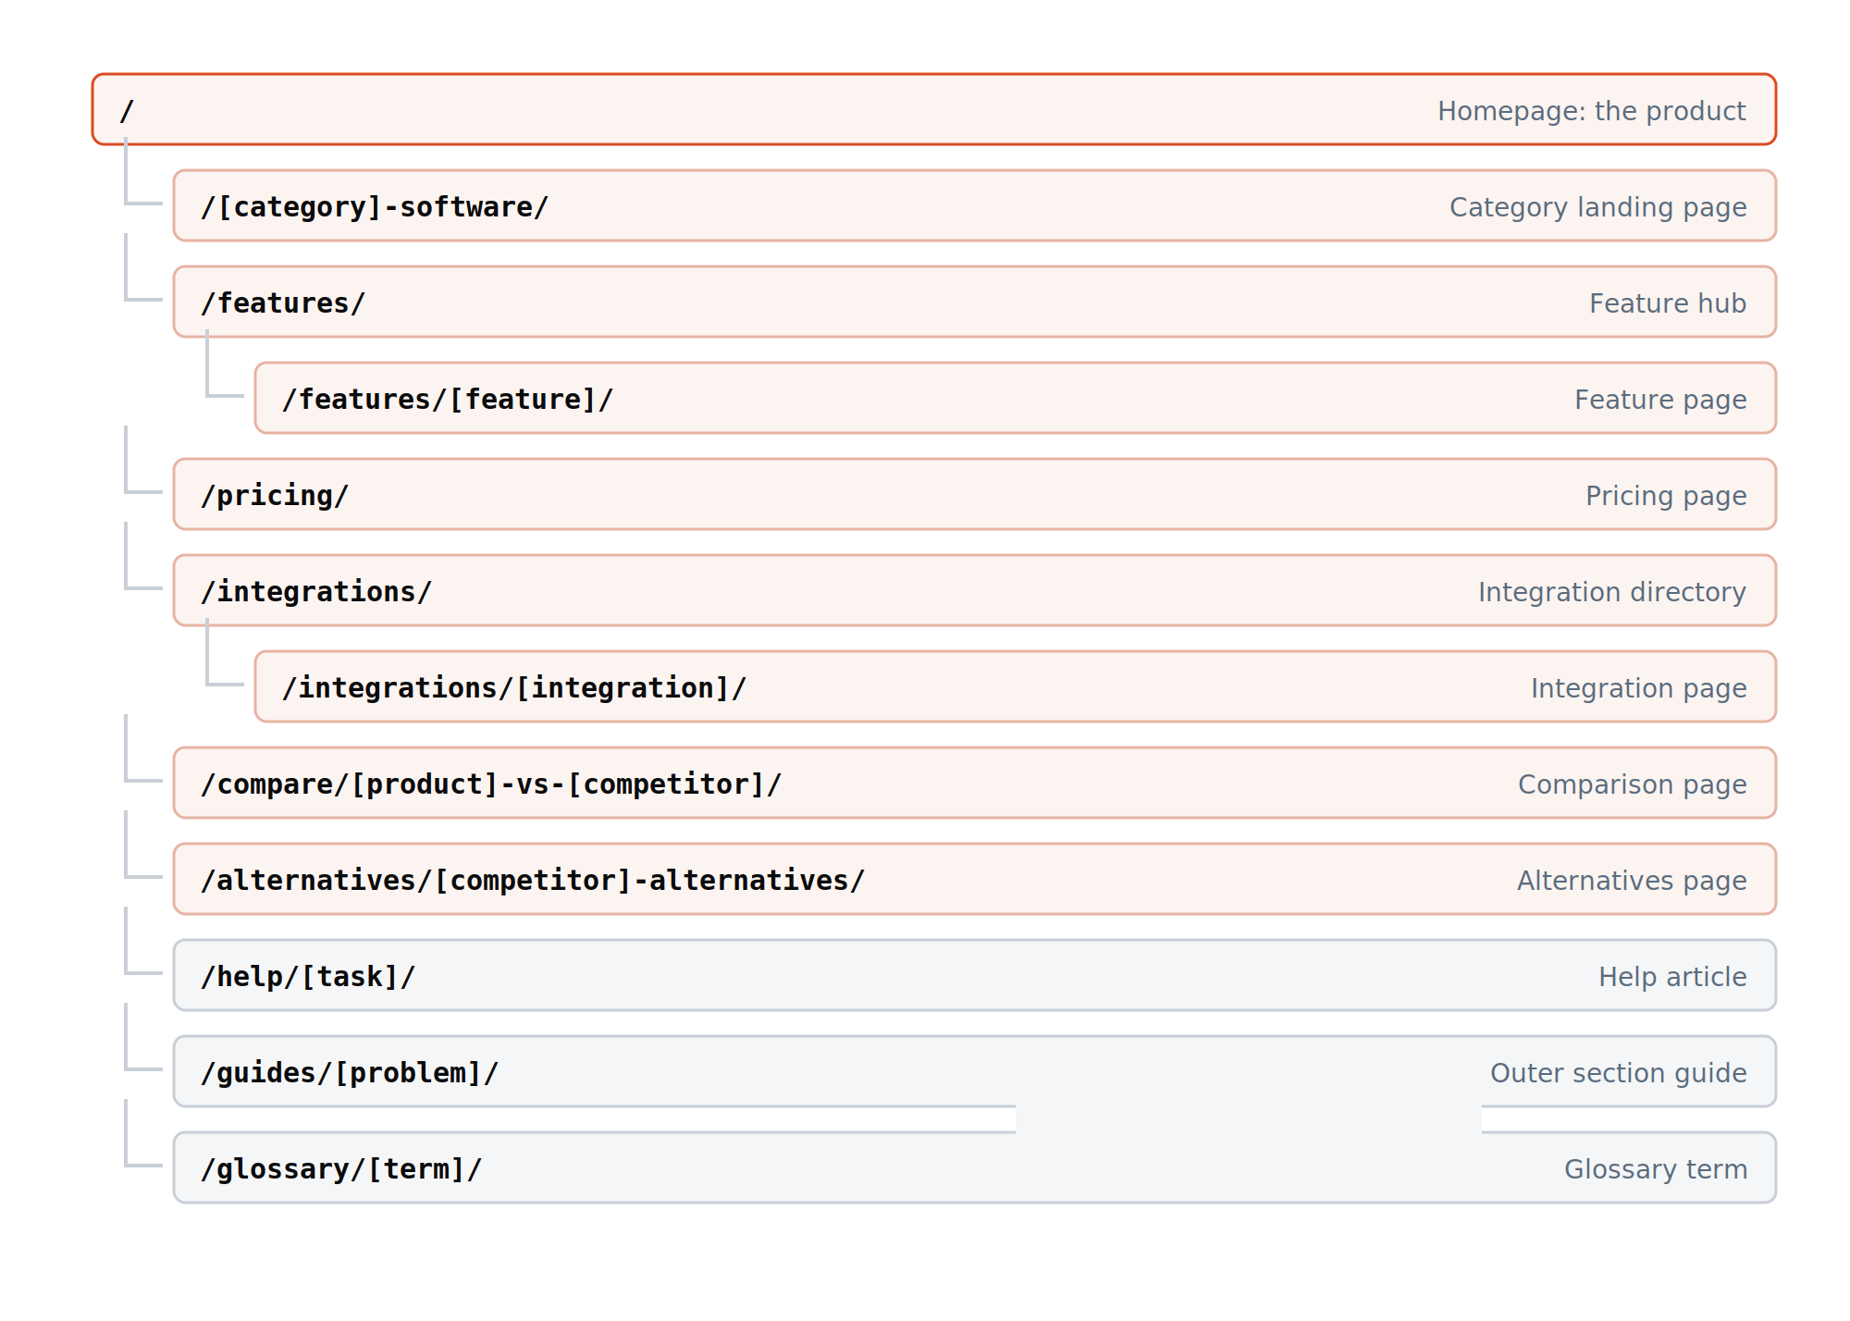The width and height of the screenshot is (1850, 1321).
Task: Select the /features/[feature]/ path
Action: tap(448, 400)
